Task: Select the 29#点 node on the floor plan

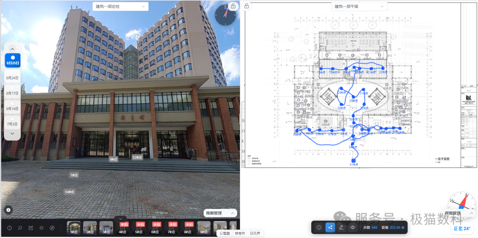Action: pos(341,88)
